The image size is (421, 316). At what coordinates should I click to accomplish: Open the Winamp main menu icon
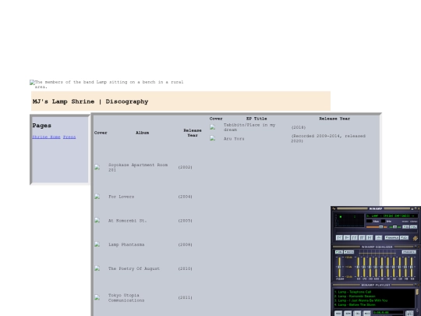coord(334,208)
